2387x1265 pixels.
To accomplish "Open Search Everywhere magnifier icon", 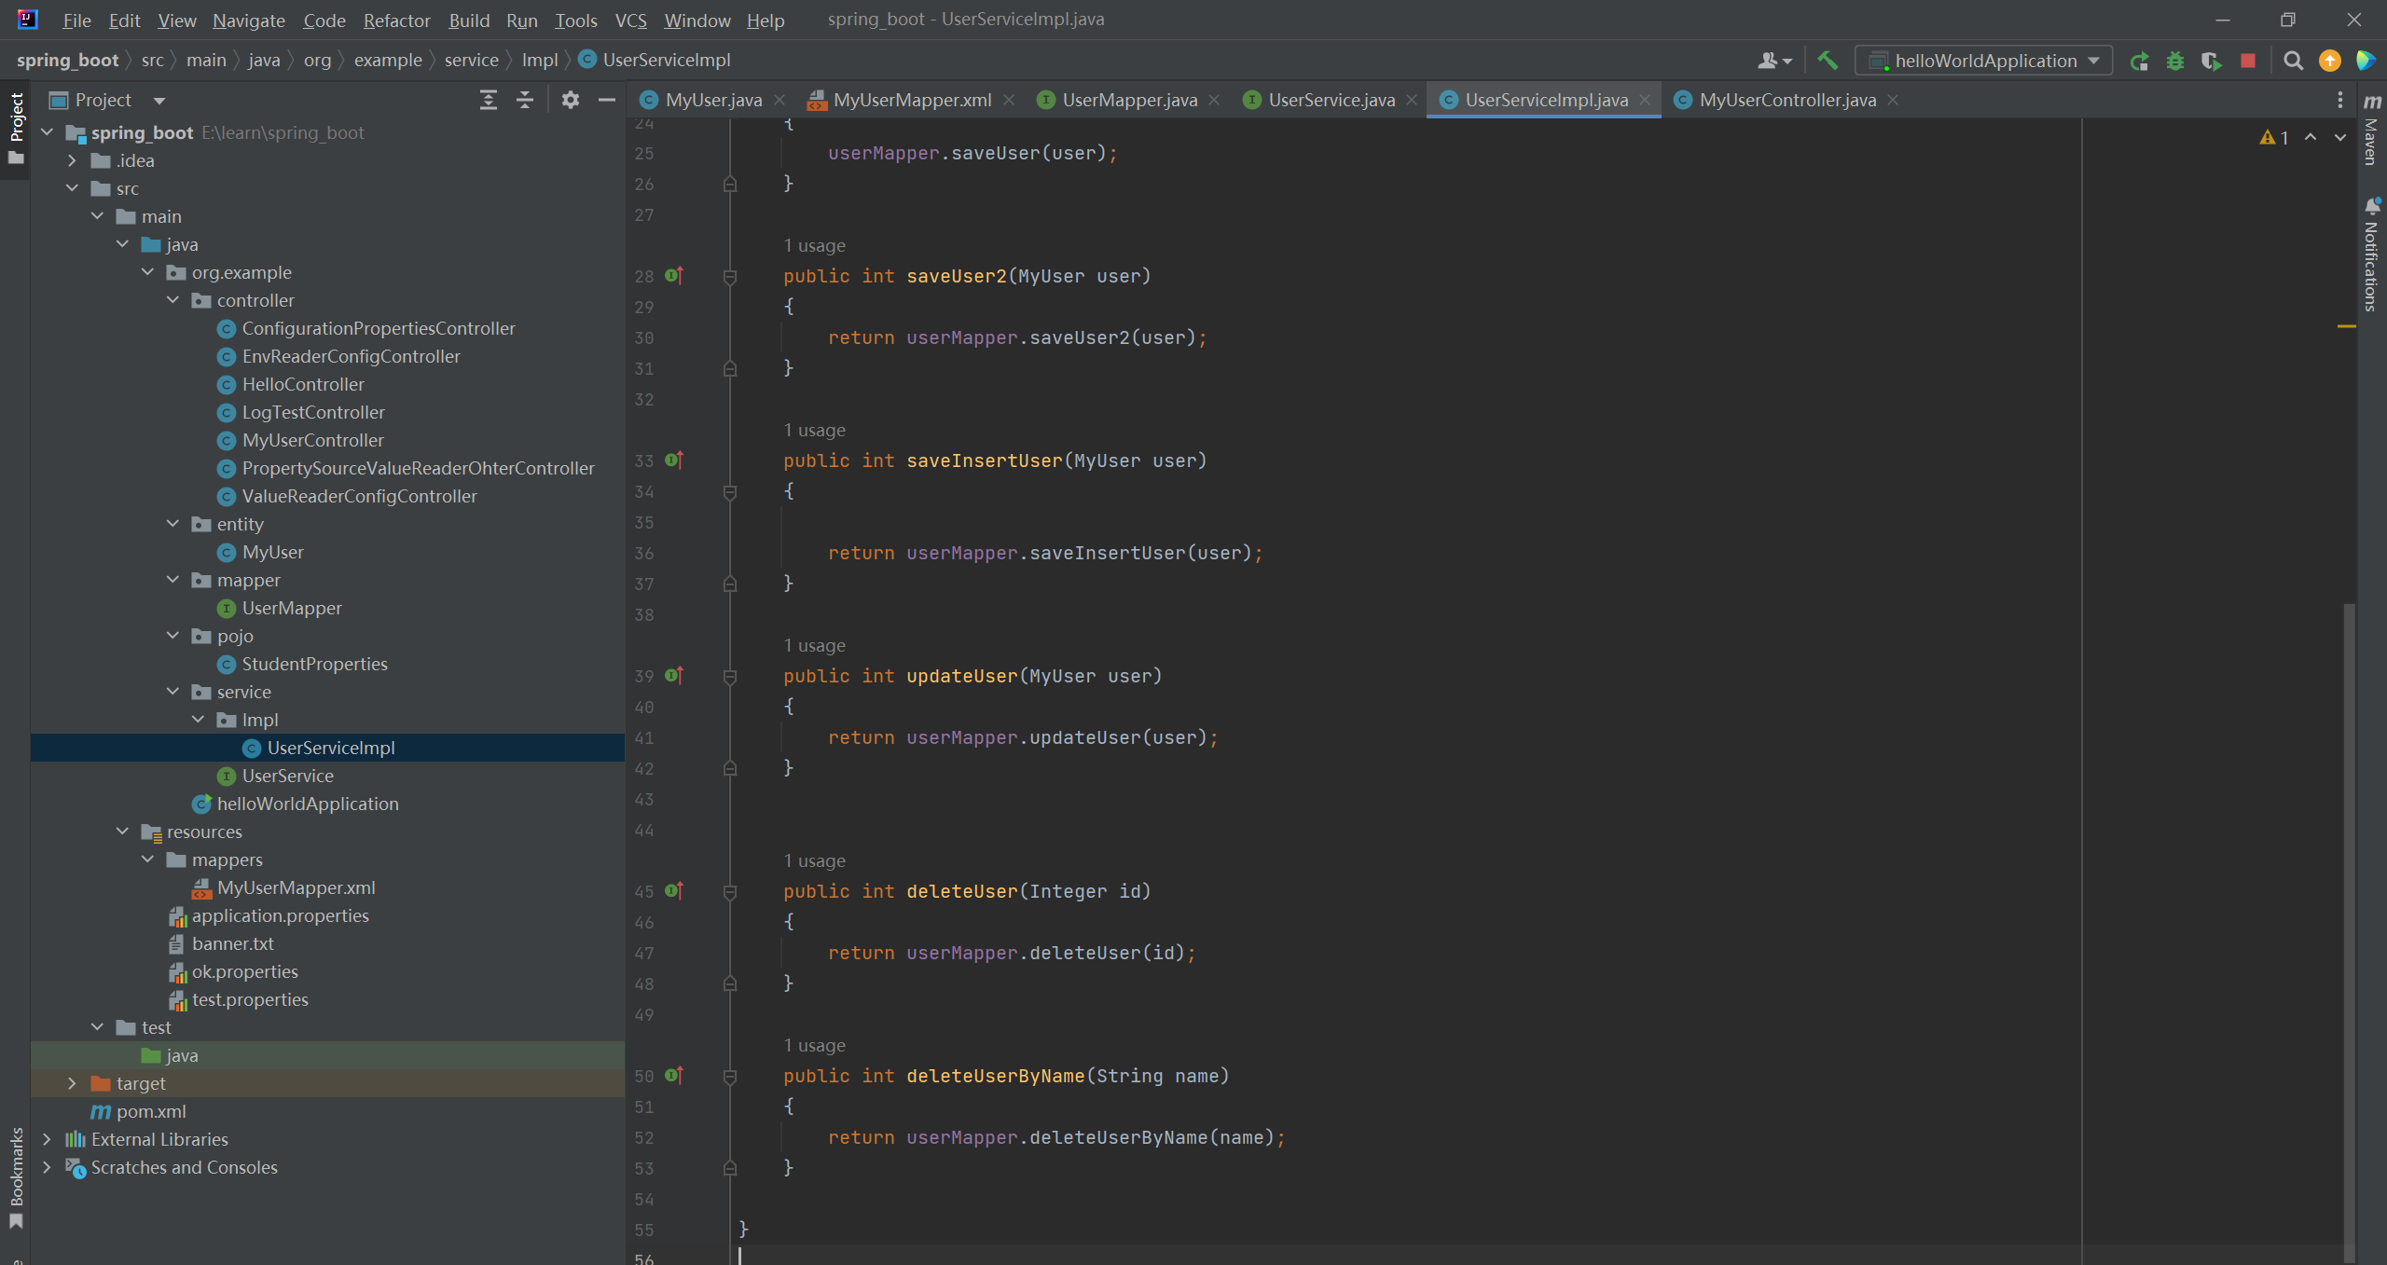I will pyautogui.click(x=2293, y=61).
